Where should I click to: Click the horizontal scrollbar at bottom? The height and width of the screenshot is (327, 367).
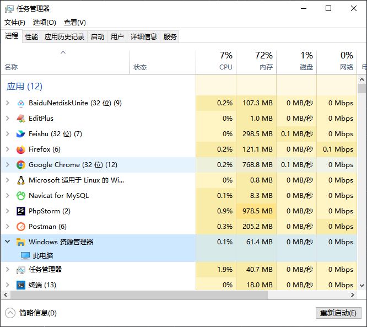click(138, 295)
